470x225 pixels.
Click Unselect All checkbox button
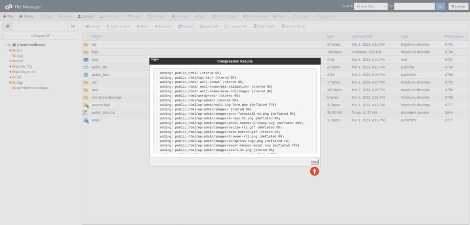click(235, 26)
